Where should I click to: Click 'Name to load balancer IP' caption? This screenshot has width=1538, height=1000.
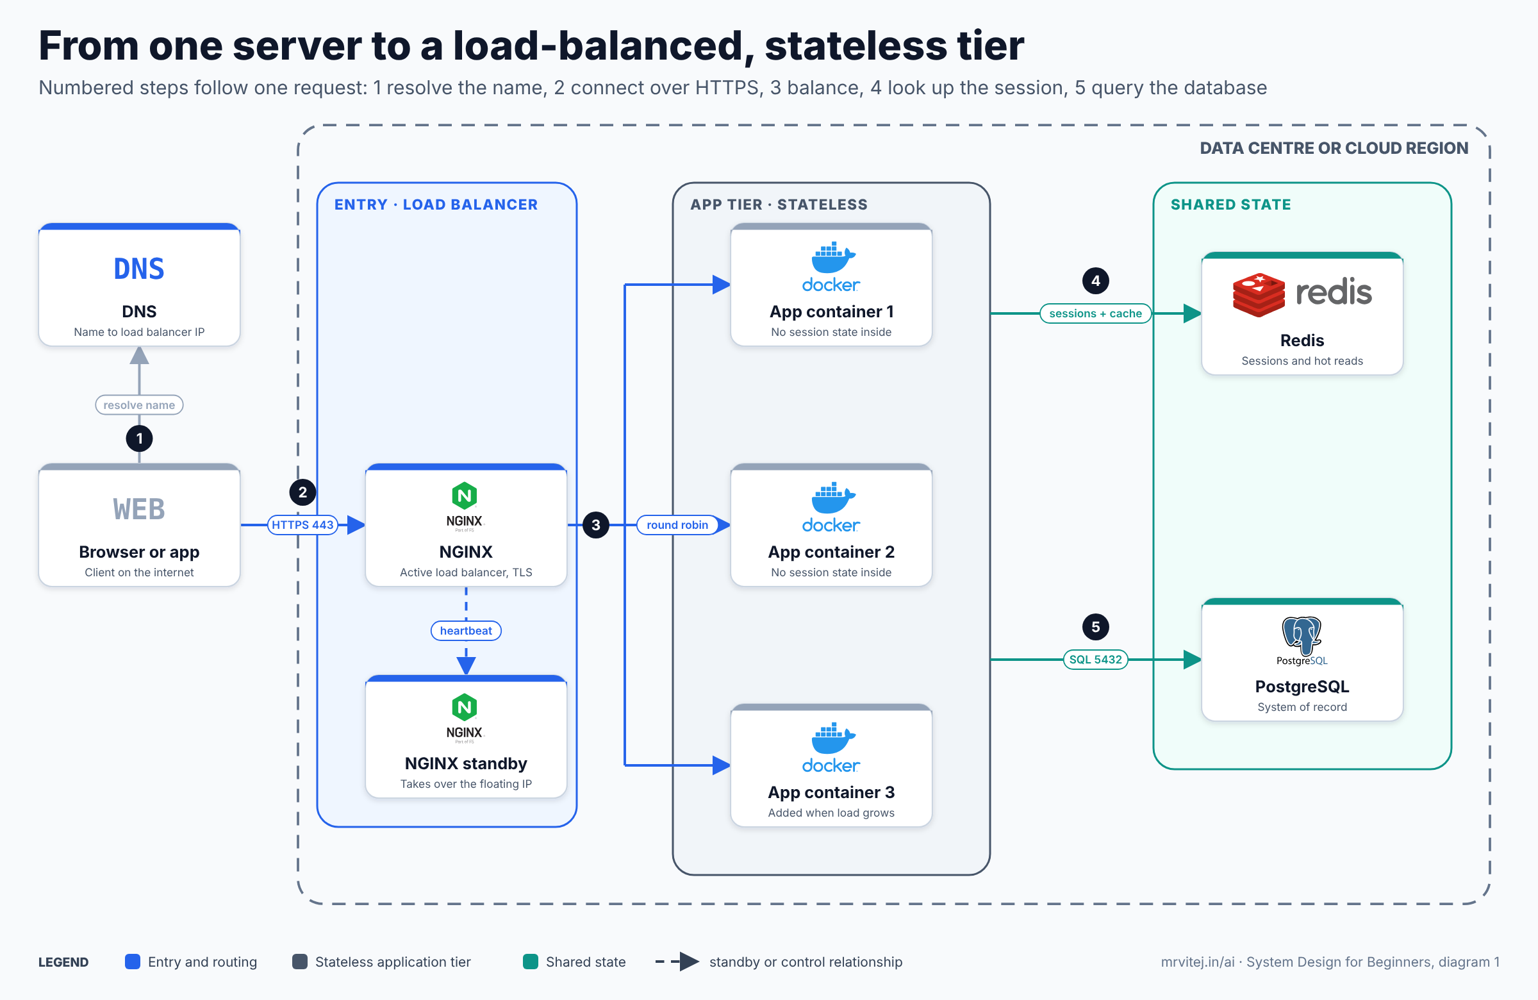139,331
